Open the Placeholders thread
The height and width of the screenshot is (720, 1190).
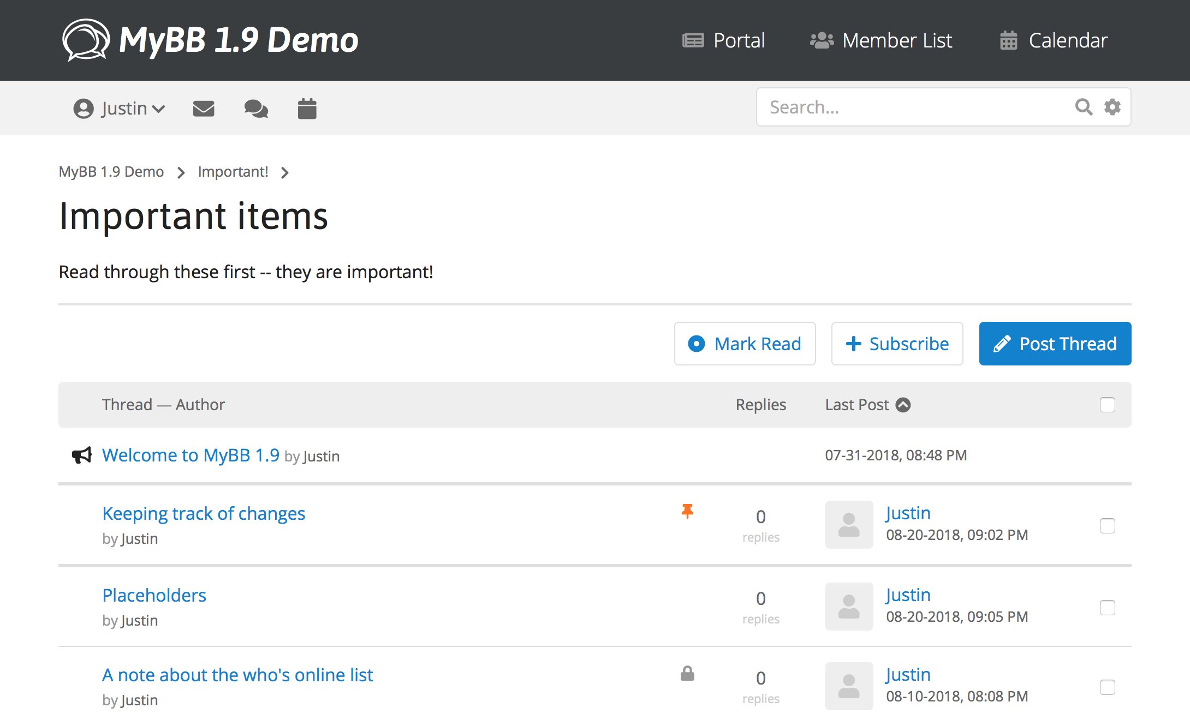point(154,595)
